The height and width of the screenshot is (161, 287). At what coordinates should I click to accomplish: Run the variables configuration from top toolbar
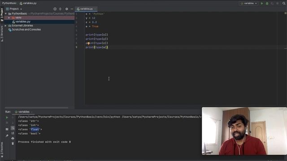pyautogui.click(x=262, y=3)
